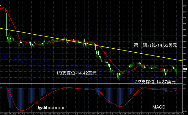This screenshot has height=115, width=188.
Task: Click the 14.45 price axis label
Action: (x=185, y=77)
